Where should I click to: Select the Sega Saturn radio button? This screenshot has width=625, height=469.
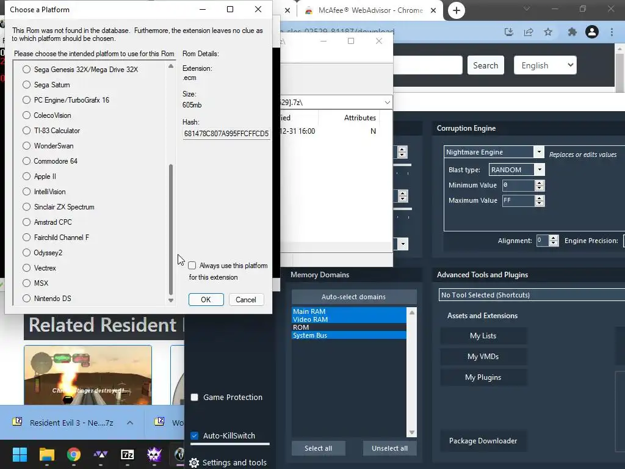(27, 84)
